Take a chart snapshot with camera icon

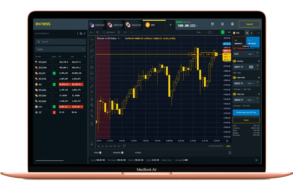click(x=210, y=32)
